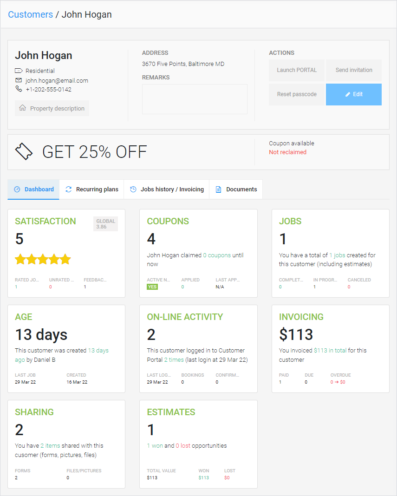Click the house icon in Property description
Viewport: 397px width, 496px height.
pyautogui.click(x=22, y=108)
